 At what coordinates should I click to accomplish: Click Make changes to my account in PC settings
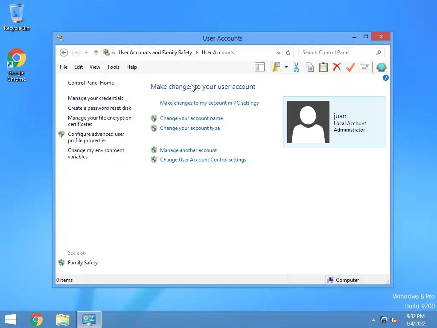pos(209,103)
